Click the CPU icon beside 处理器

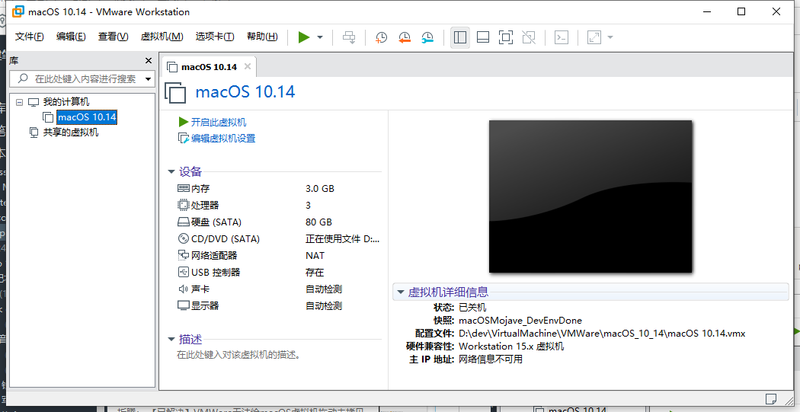(x=183, y=206)
